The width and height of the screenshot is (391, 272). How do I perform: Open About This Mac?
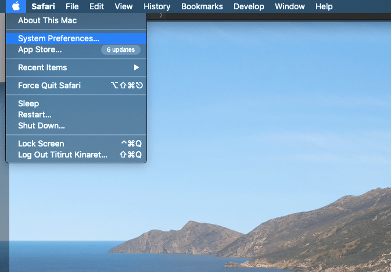[x=47, y=20]
